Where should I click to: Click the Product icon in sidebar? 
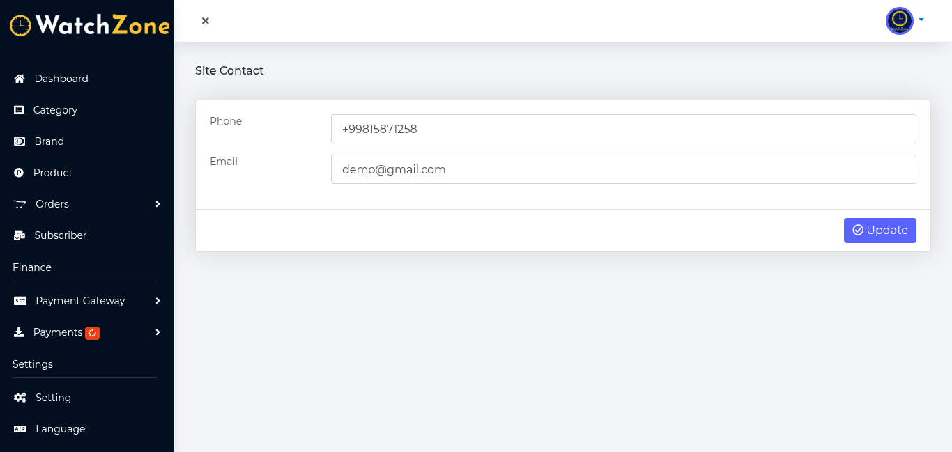point(19,173)
